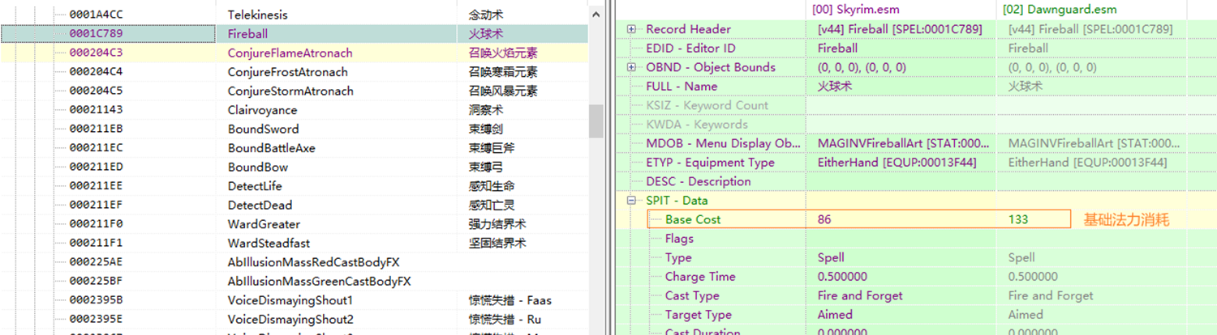This screenshot has height=335, width=1217.
Task: Click FormID 000211F0
Action: [96, 224]
